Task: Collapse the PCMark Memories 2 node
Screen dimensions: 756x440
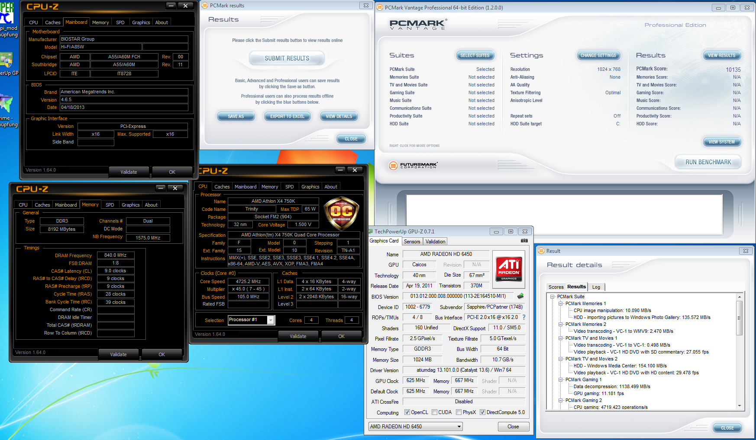Action: (560, 324)
